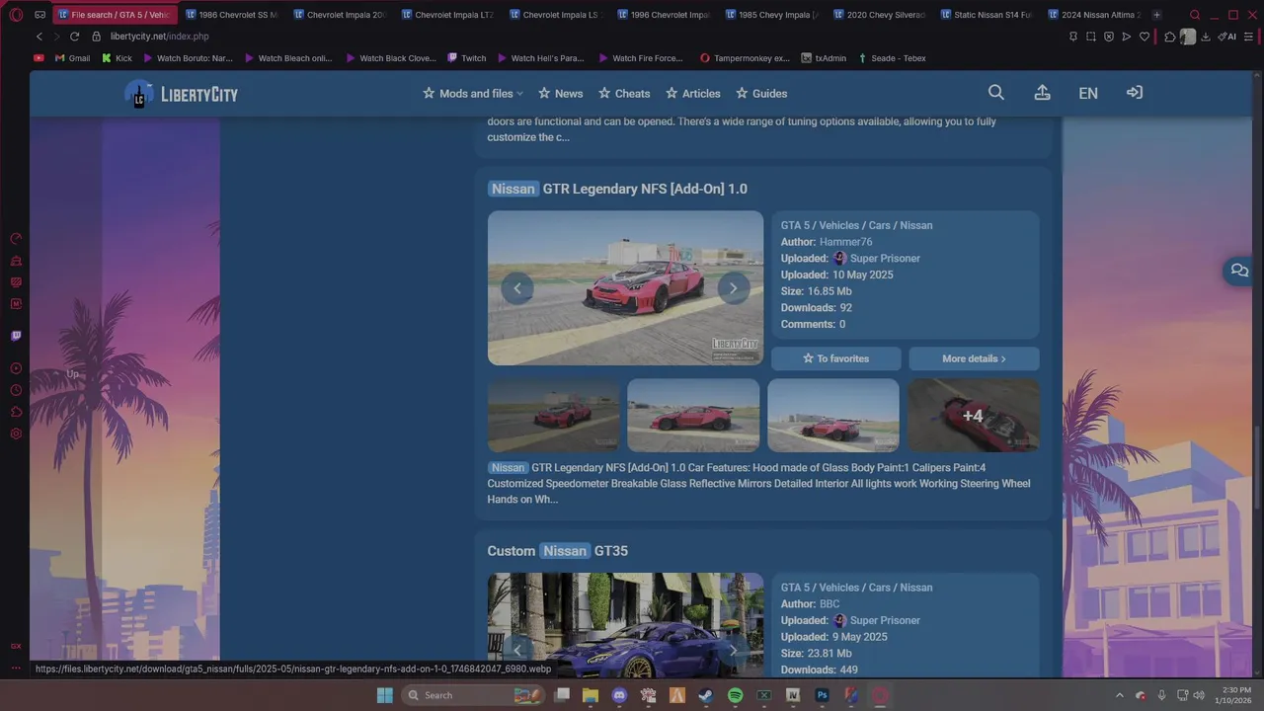1264x711 pixels.
Task: Open the Kick bookmark
Action: pos(117,58)
